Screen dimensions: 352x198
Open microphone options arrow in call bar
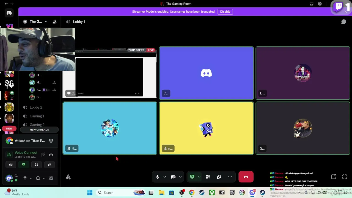click(164, 177)
